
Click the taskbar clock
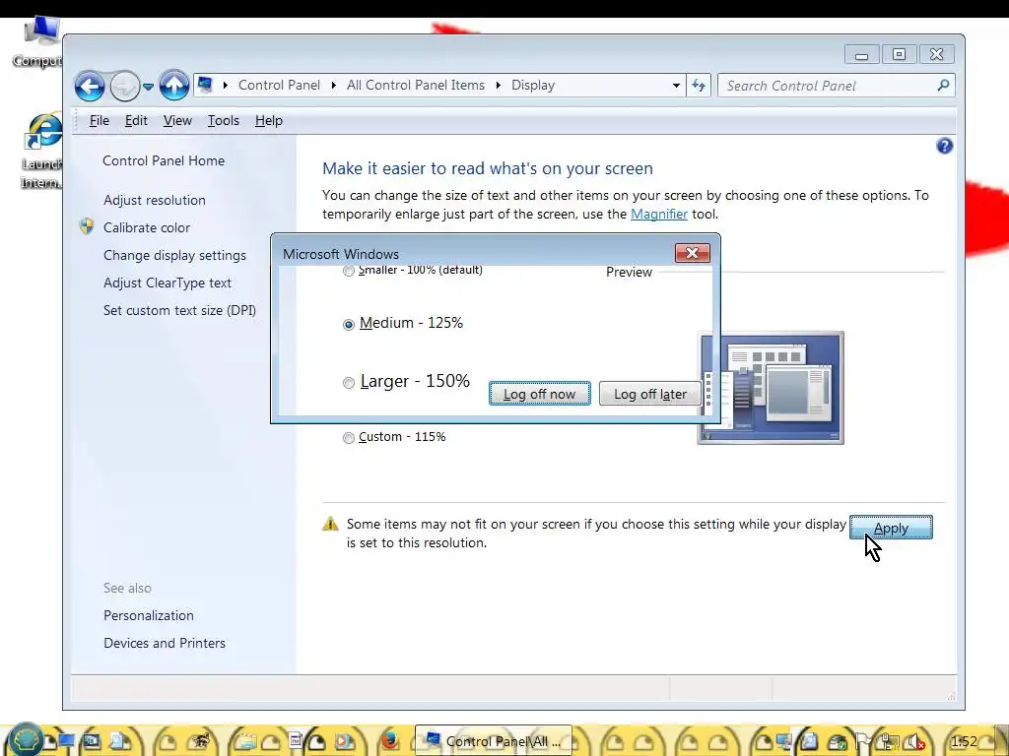964,741
